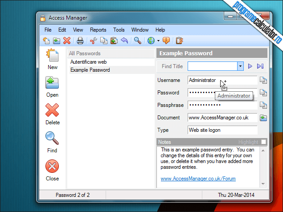Select the Autentificare web entry
This screenshot has height=212, width=283.
(89, 62)
